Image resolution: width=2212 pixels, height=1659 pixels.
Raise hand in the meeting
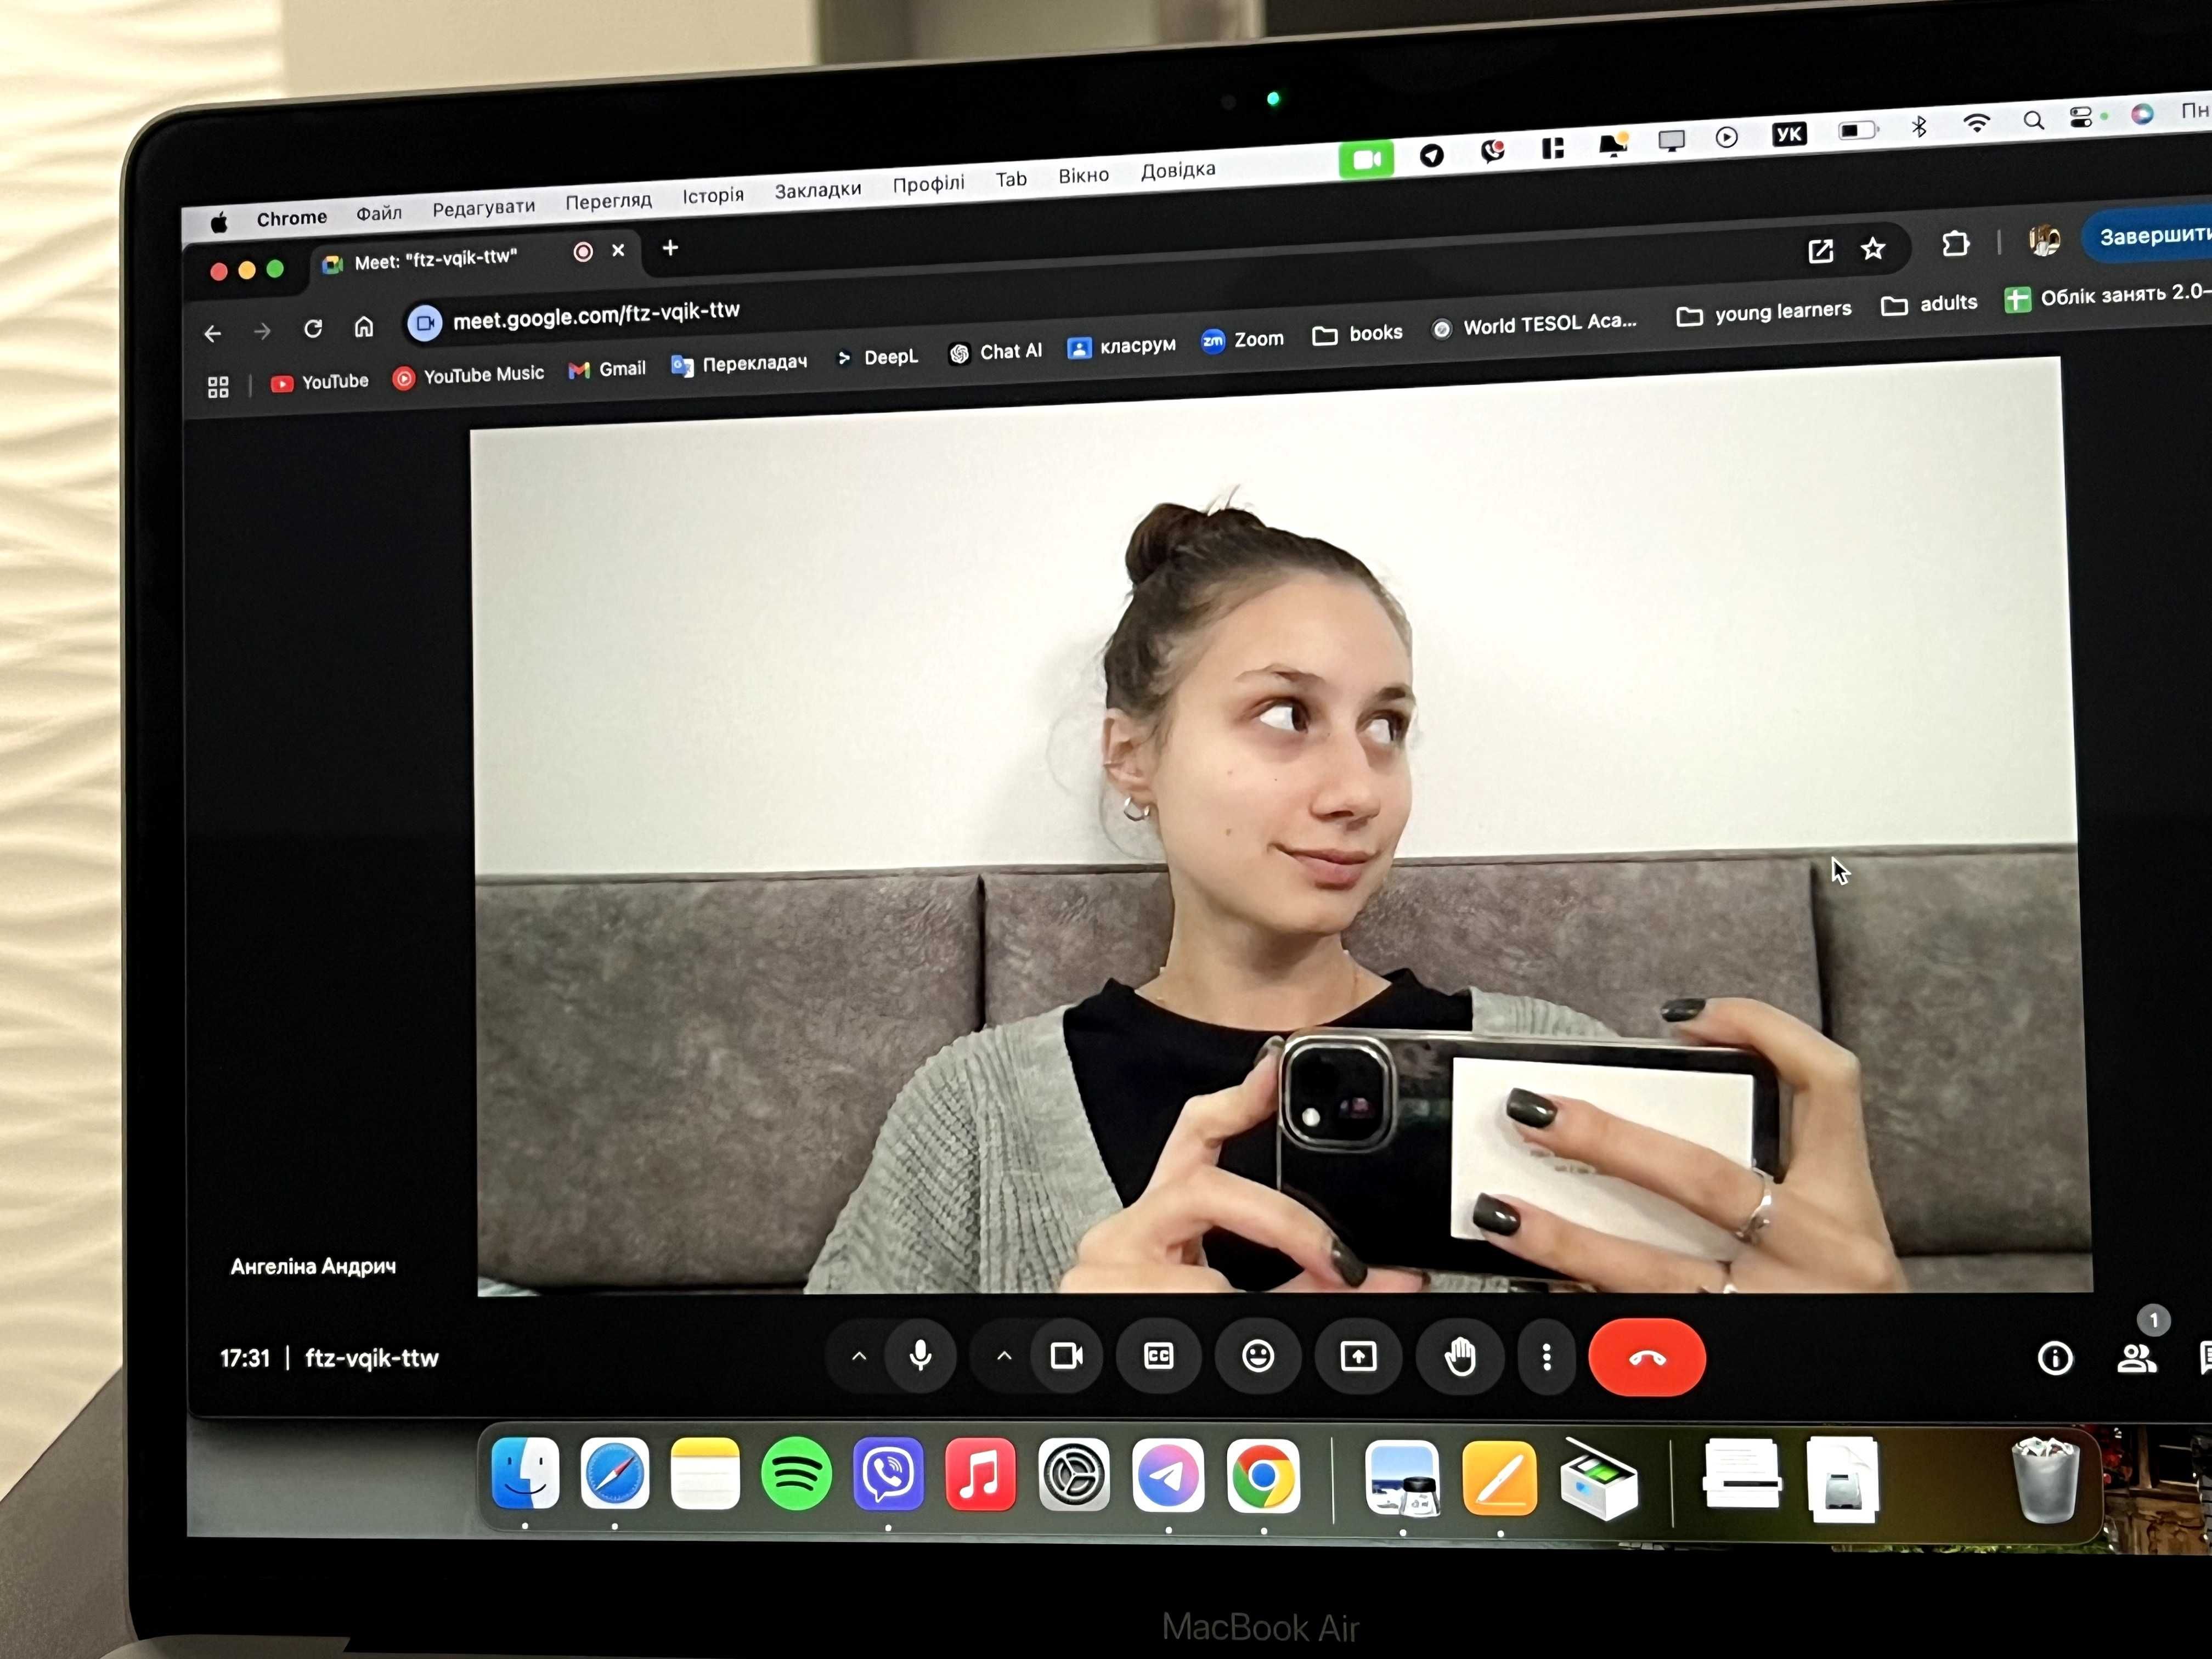(1459, 1358)
